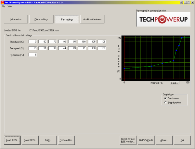Click Fan speed field showing 44

[x=62, y=48]
